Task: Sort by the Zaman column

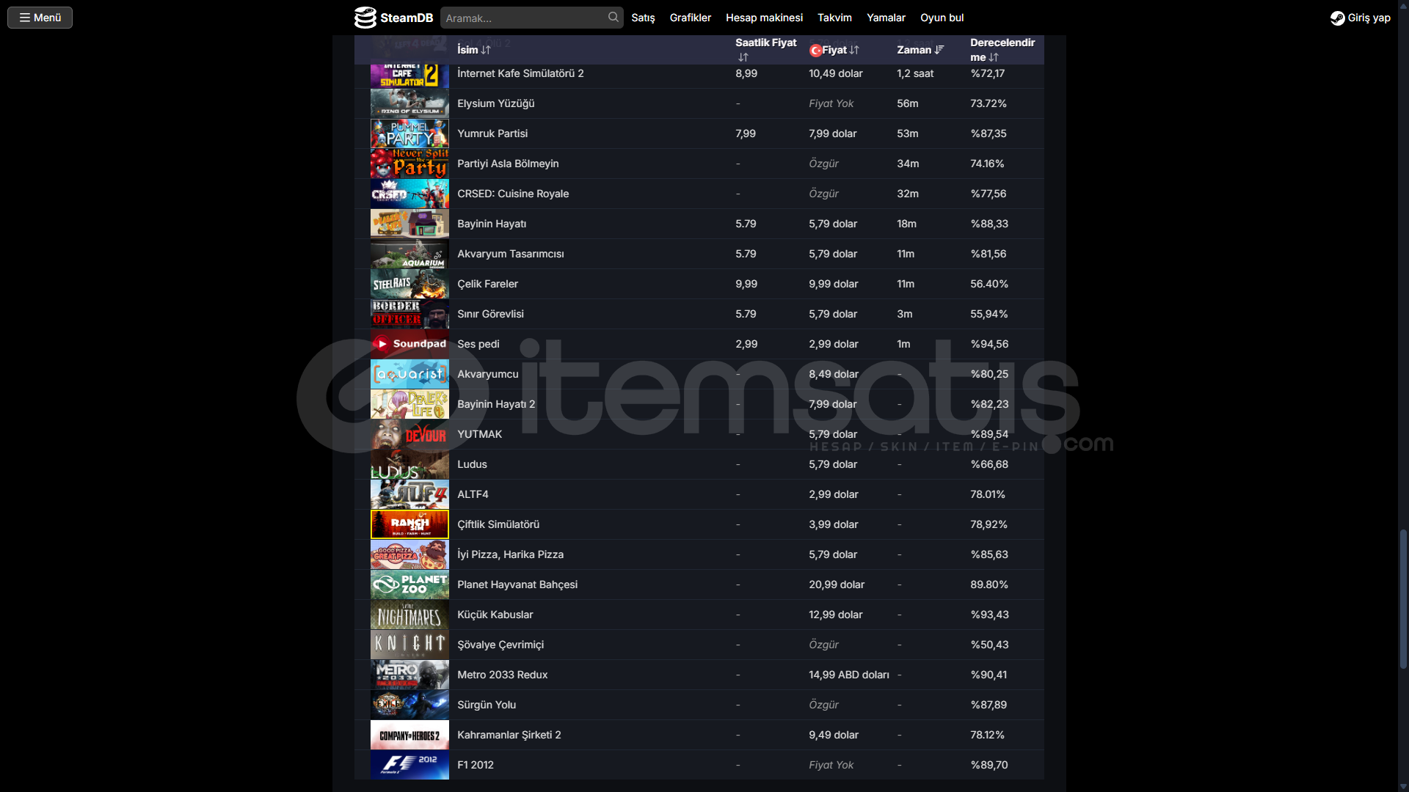Action: [x=920, y=50]
